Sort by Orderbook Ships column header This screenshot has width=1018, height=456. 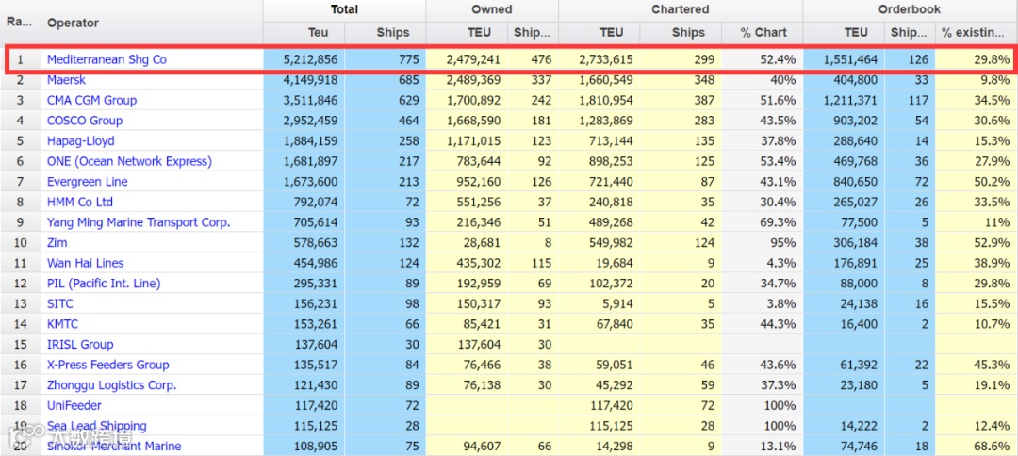[909, 33]
